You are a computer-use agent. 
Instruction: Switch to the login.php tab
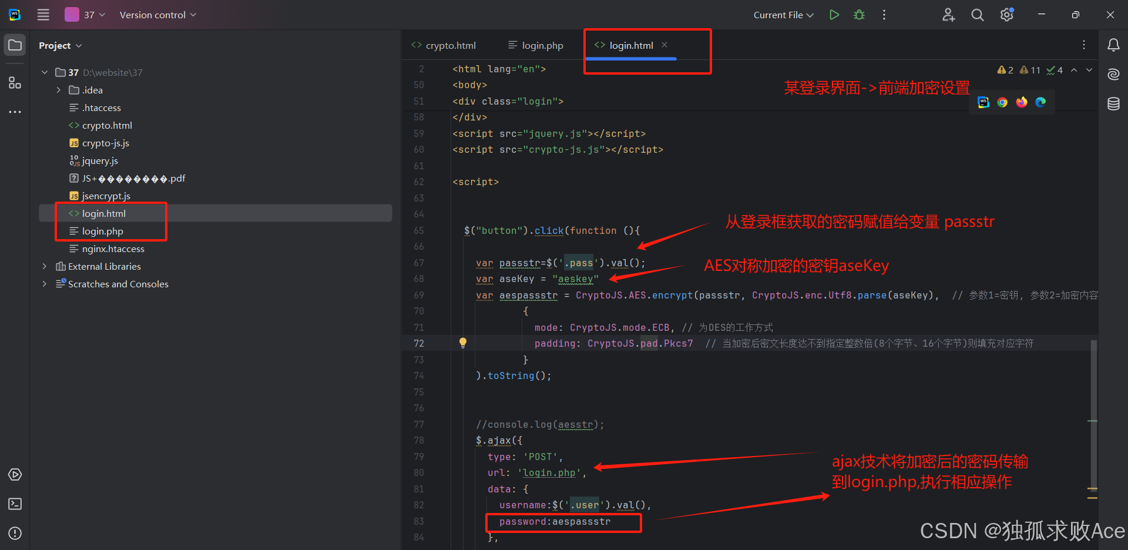542,45
